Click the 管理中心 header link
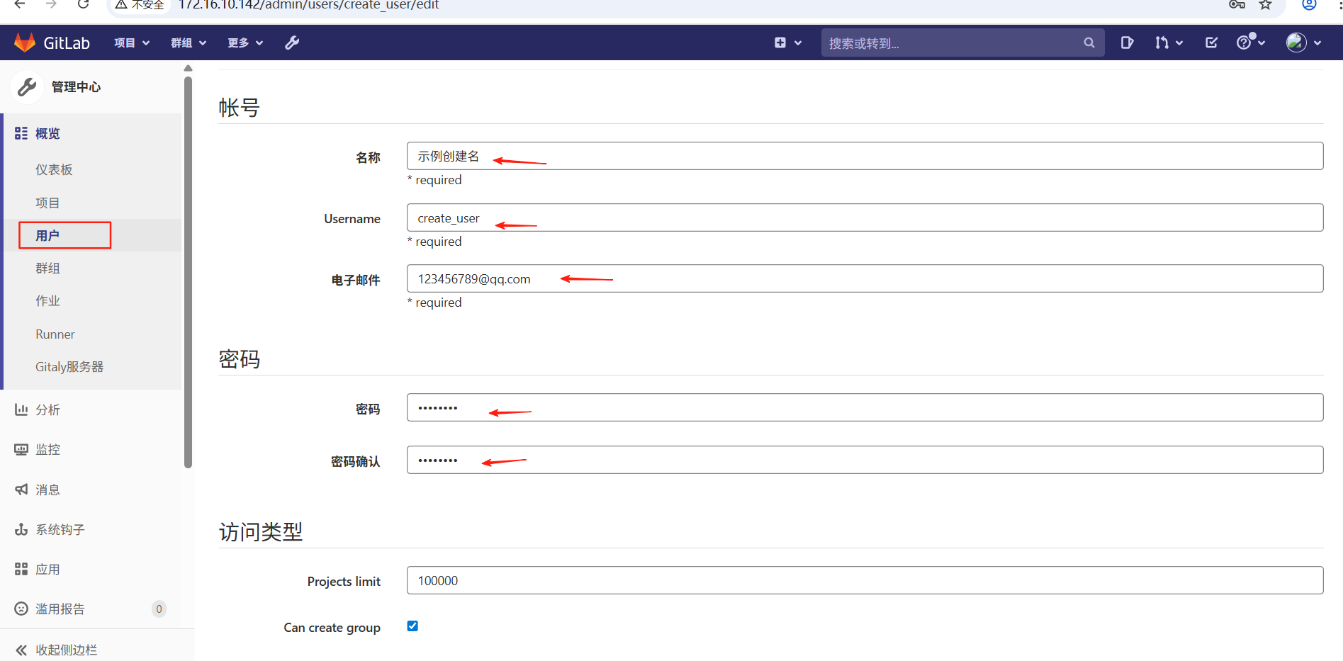The width and height of the screenshot is (1343, 661). pos(77,86)
